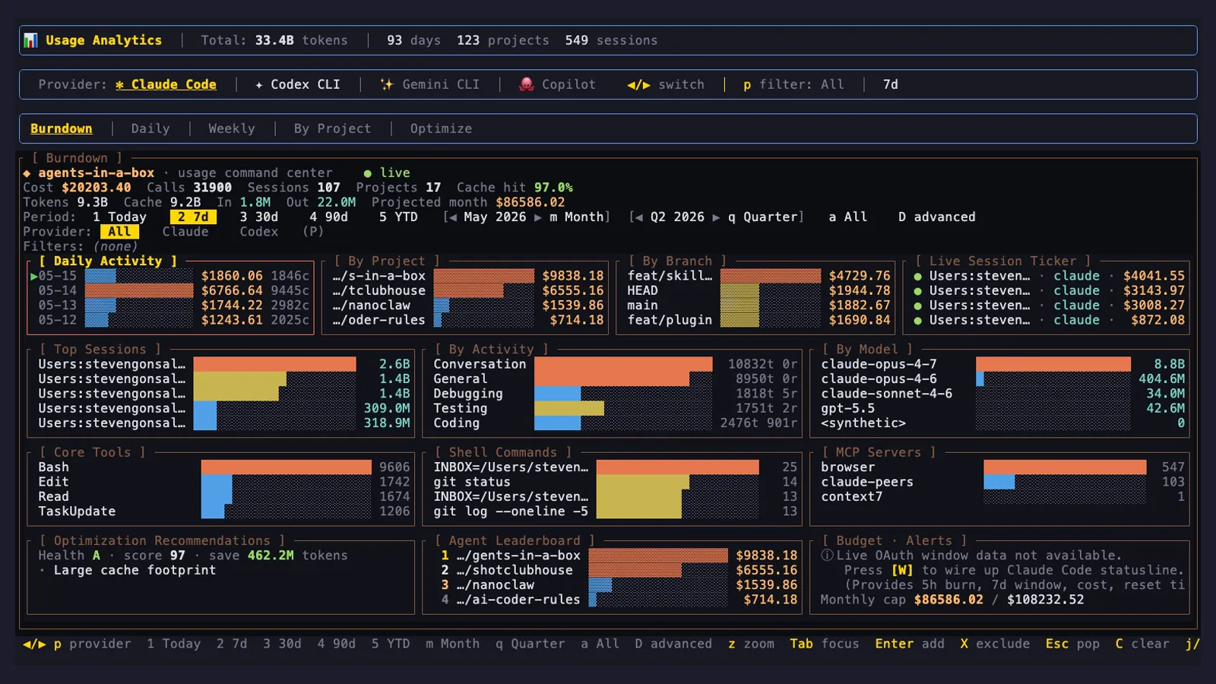
Task: Click X exclude in bottom hint bar
Action: 995,644
